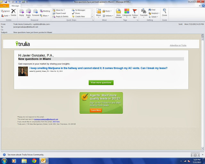Save using the floppy disk icon

click(x=6, y=2)
